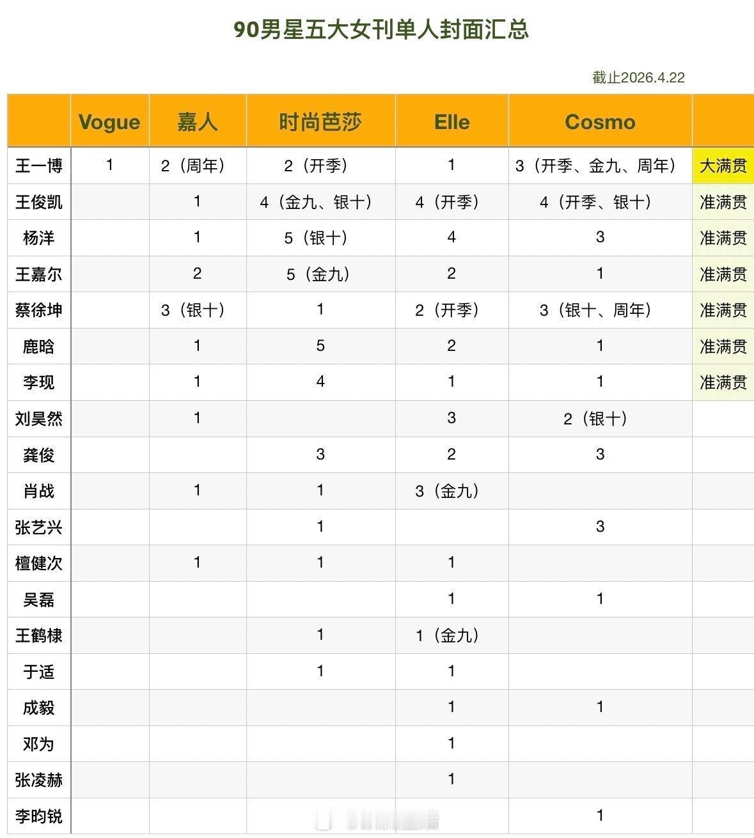Select the cell 1（金九）in 王鹤棣 row

pyautogui.click(x=452, y=635)
